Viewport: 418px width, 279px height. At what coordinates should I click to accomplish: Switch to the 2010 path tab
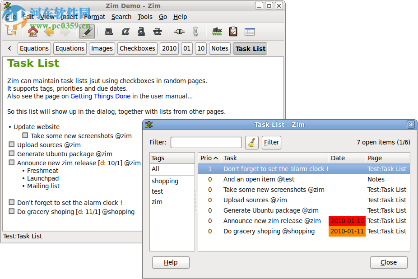pyautogui.click(x=169, y=49)
